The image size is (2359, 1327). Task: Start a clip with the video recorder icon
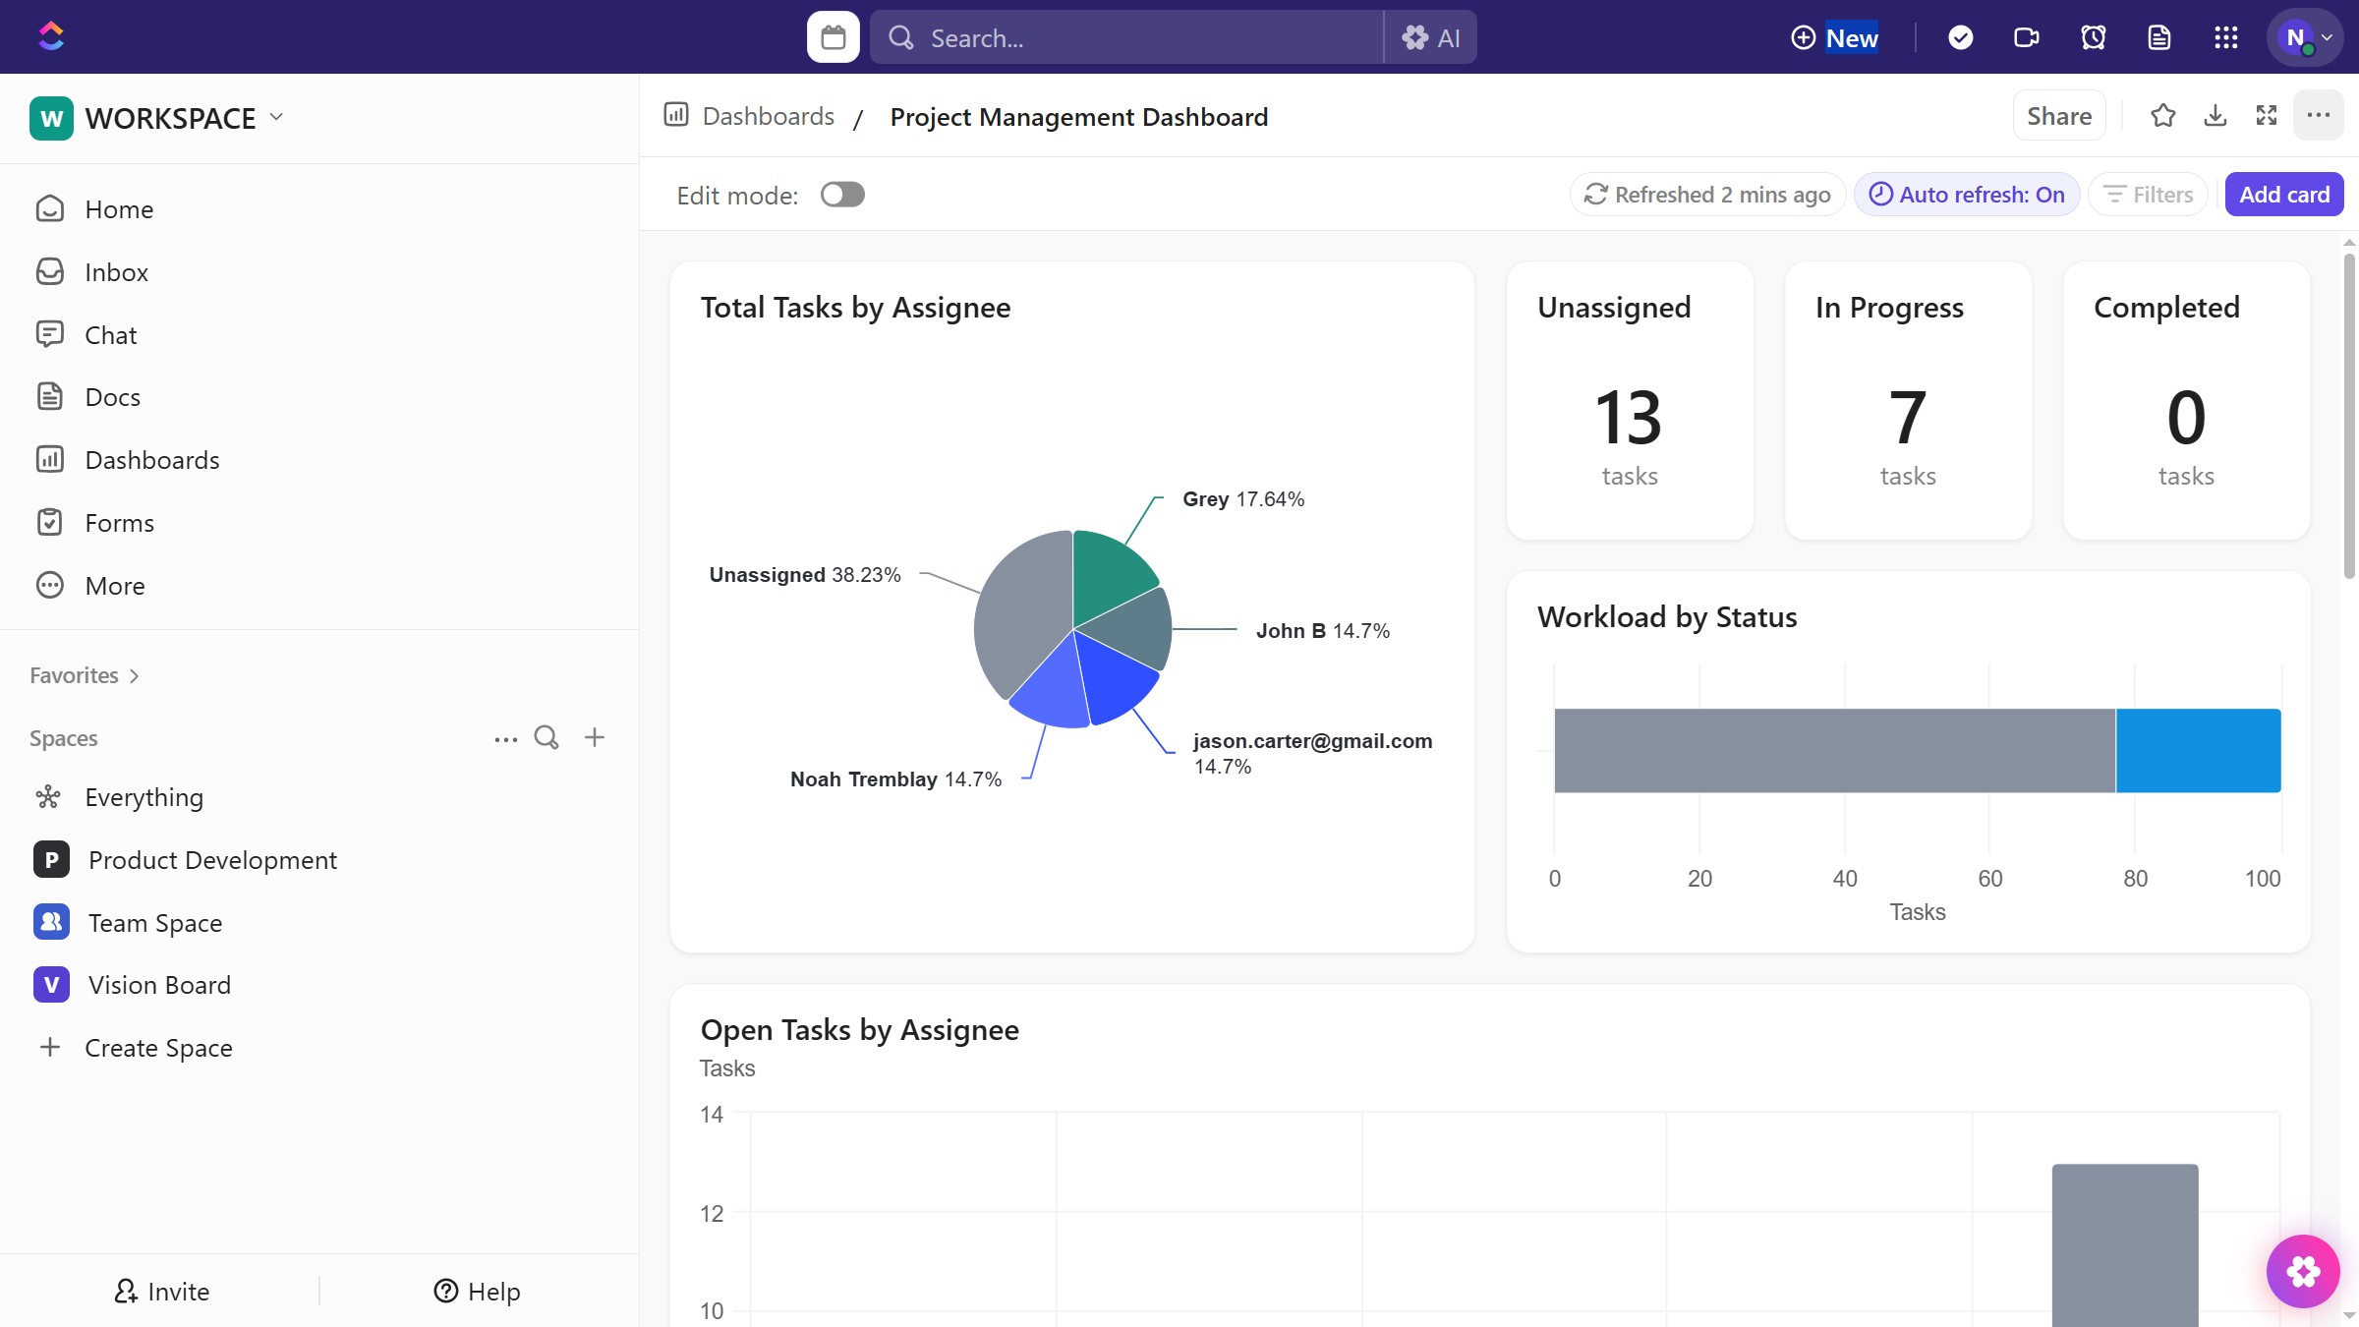click(x=2026, y=36)
